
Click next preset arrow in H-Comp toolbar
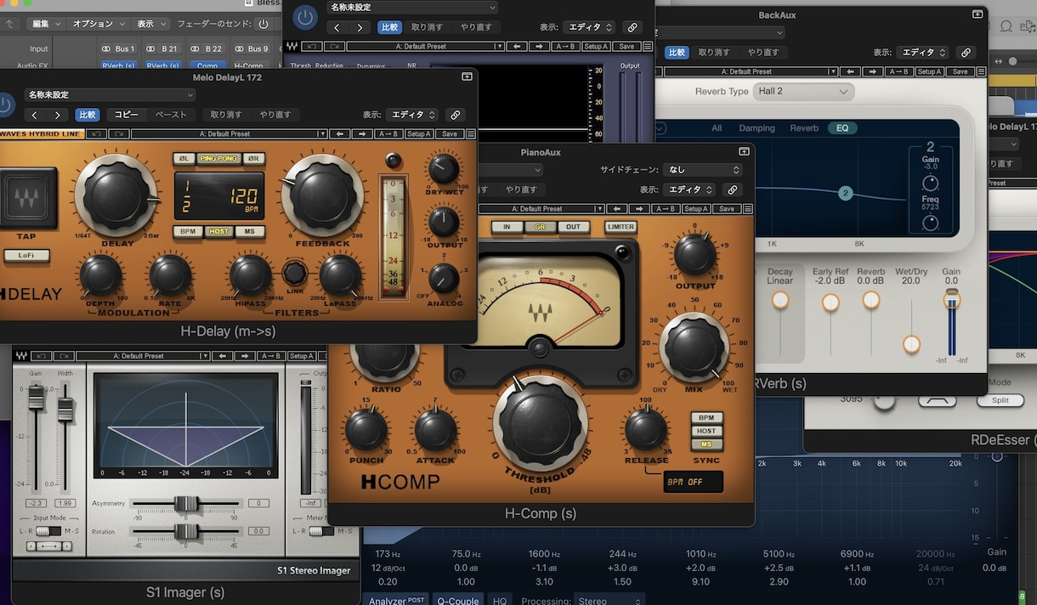tap(638, 209)
